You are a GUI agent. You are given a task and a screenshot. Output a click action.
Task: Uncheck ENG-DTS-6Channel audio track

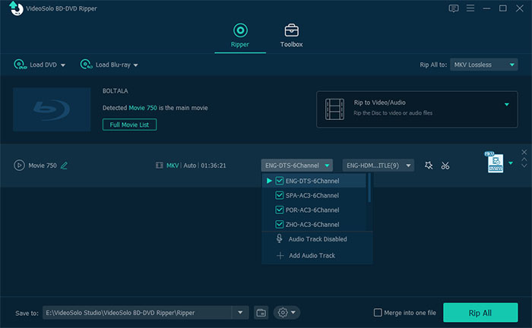[279, 181]
